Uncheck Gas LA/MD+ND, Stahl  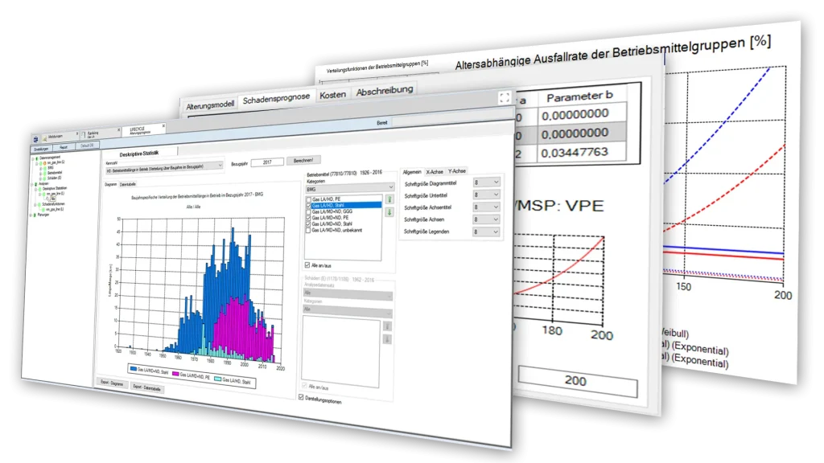coord(310,223)
